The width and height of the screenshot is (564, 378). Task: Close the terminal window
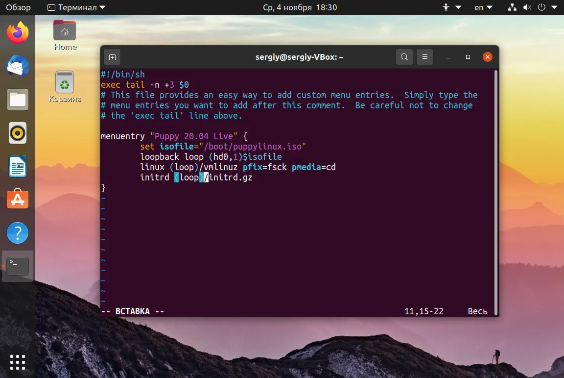coord(488,57)
